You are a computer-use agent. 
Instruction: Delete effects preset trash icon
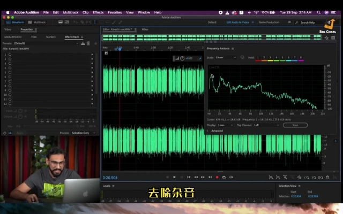tap(88, 43)
